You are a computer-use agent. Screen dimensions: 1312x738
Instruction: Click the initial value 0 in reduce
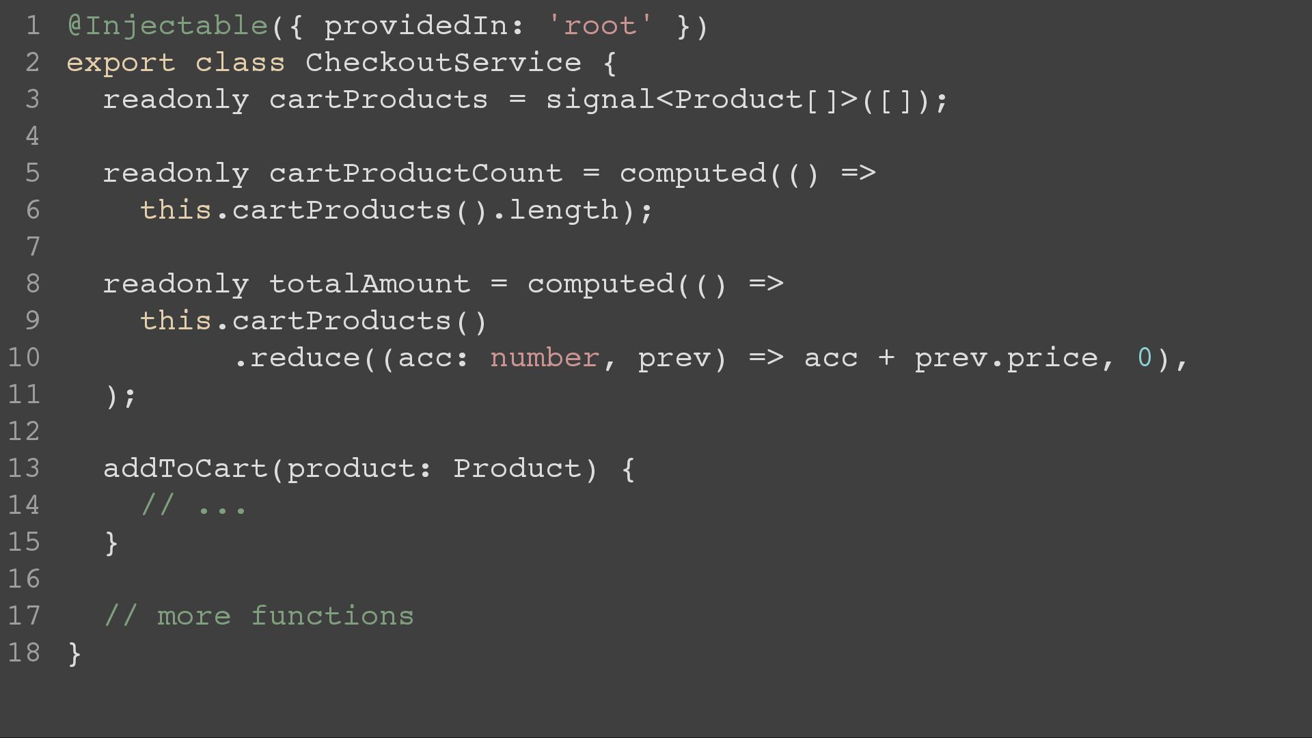pos(1145,358)
